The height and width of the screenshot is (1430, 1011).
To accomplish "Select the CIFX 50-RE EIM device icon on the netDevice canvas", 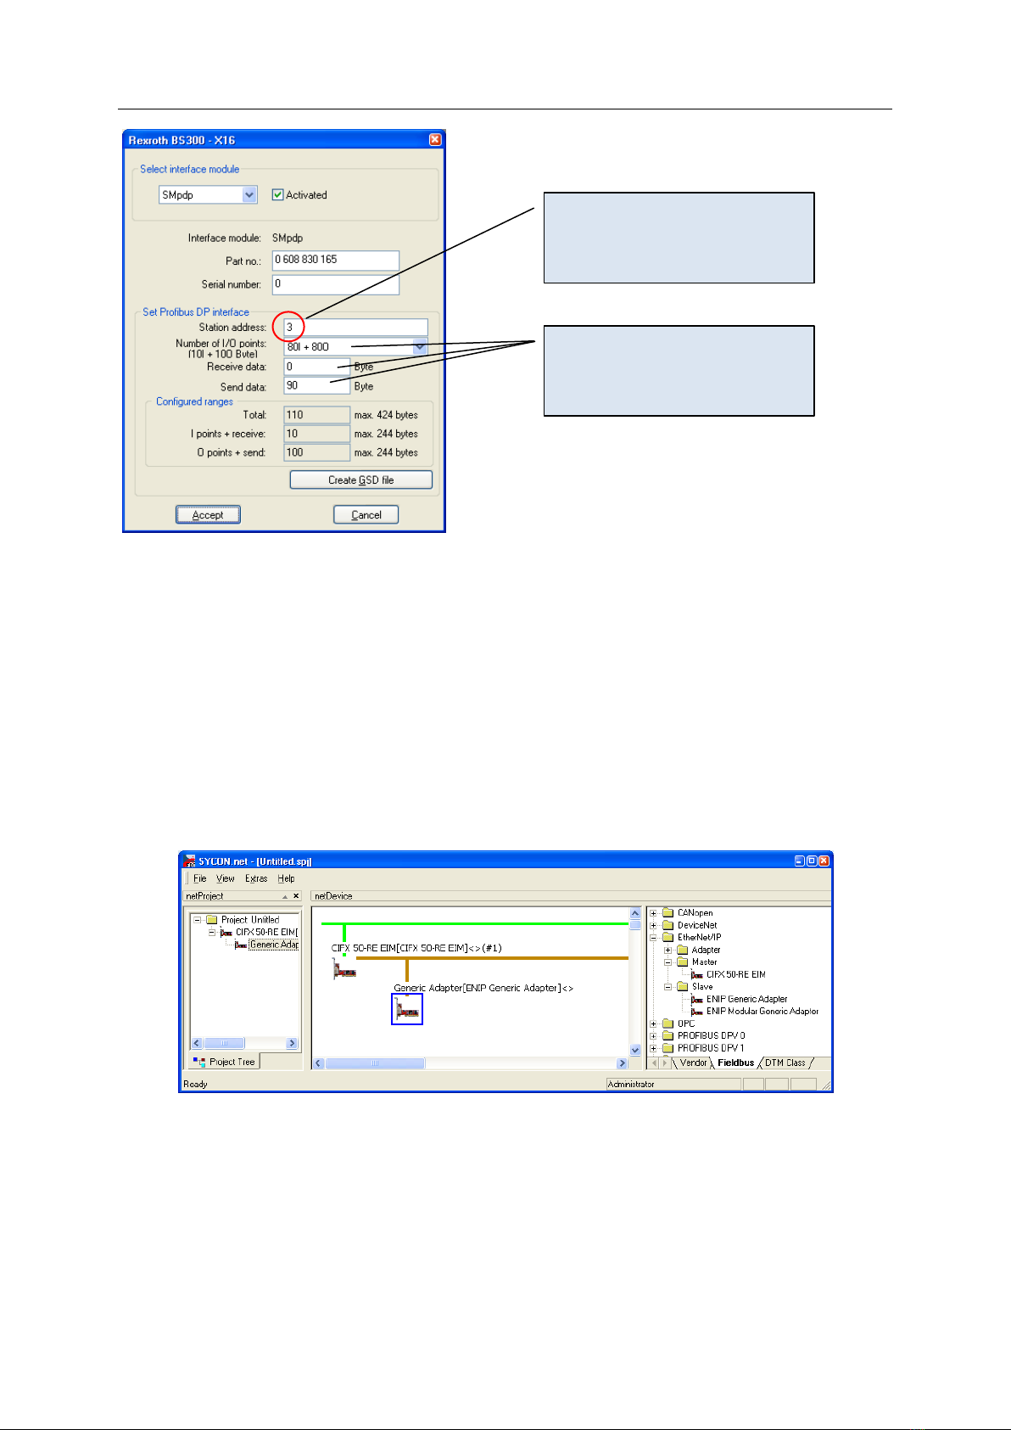I will [344, 968].
